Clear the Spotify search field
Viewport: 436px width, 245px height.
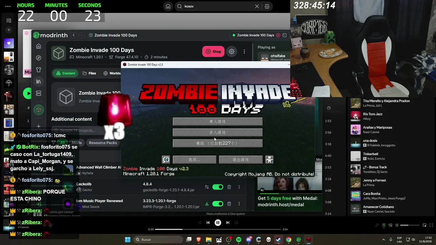pos(257,6)
